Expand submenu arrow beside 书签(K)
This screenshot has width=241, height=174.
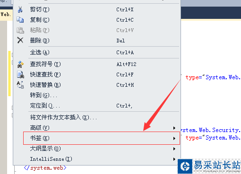point(174,138)
